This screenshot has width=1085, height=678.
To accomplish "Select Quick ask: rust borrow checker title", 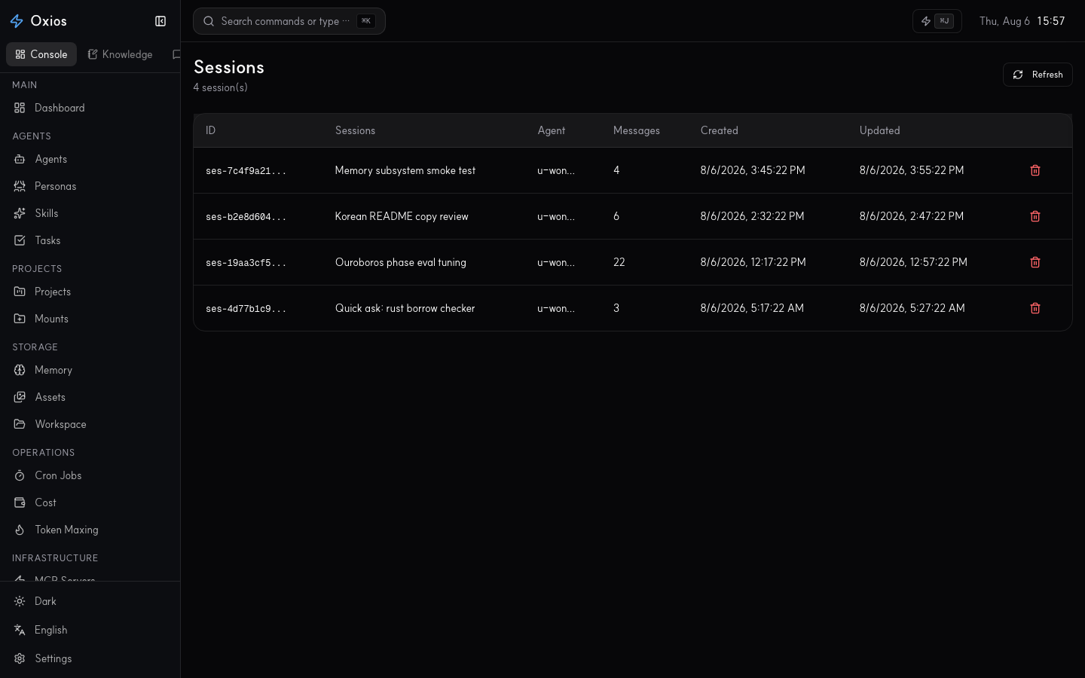I will pyautogui.click(x=405, y=308).
